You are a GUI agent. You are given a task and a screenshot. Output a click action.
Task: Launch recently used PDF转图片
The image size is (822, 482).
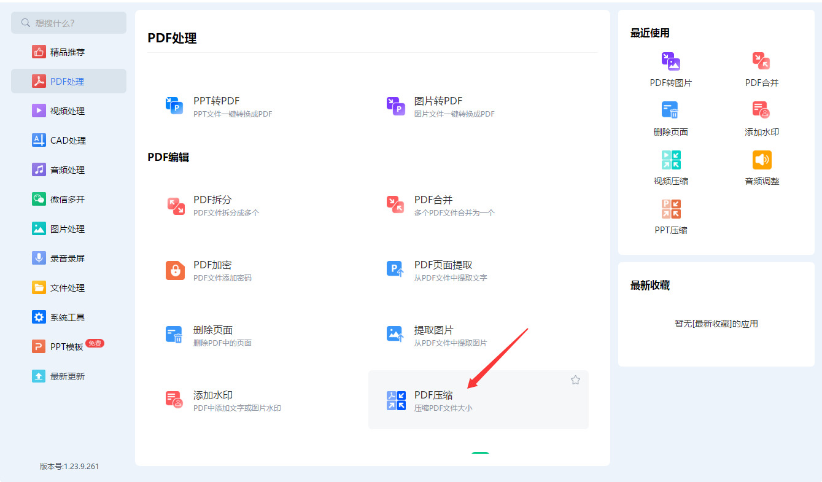[x=671, y=69]
